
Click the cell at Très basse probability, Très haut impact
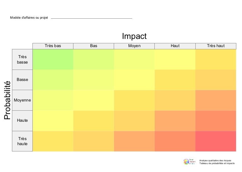click(216, 59)
